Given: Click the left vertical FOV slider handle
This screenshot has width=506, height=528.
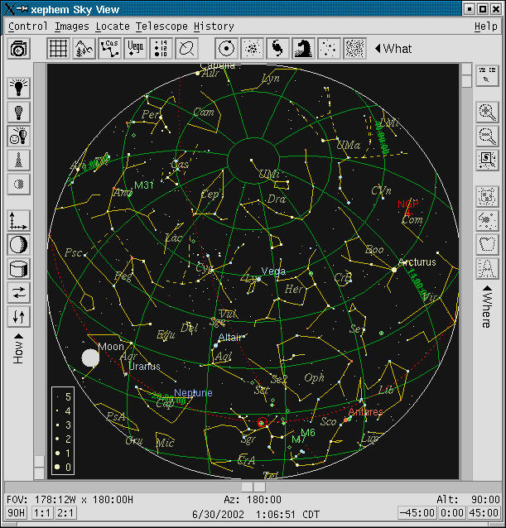Looking at the screenshot, I should pyautogui.click(x=40, y=468).
